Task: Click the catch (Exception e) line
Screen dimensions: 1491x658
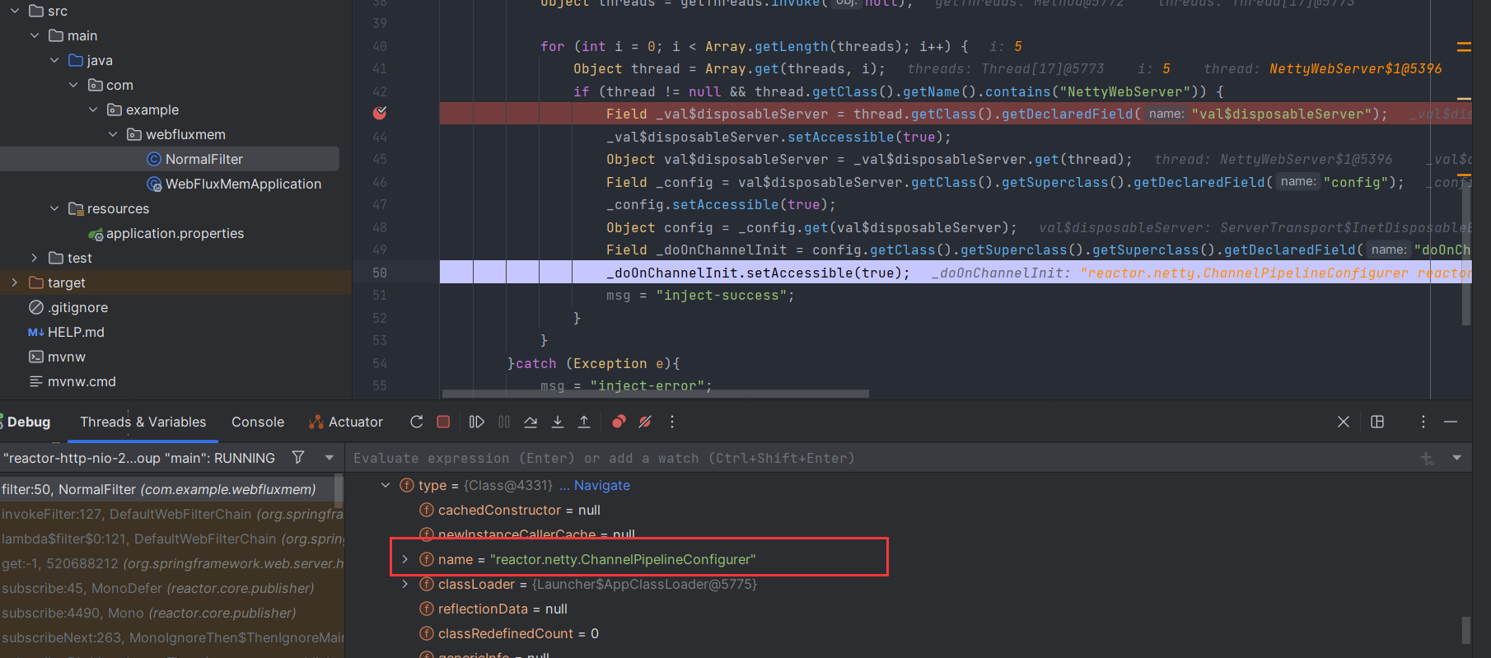Action: 594,363
